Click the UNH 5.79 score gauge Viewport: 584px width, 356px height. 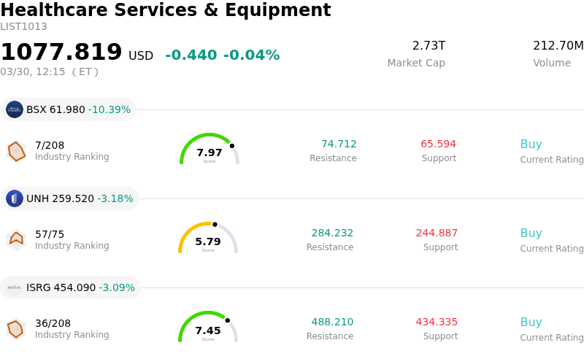(208, 239)
